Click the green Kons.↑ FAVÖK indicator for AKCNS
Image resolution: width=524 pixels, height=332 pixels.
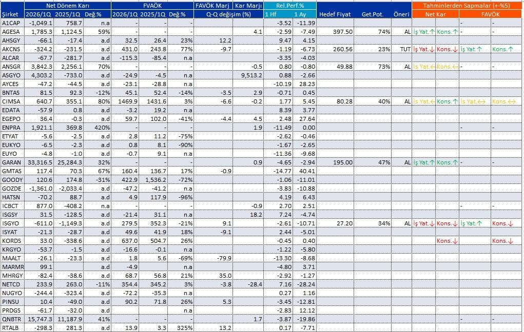pyautogui.click(x=503, y=49)
